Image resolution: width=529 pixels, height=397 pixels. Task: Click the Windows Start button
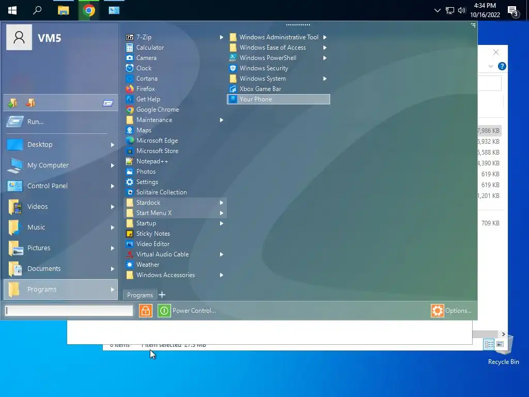click(x=12, y=10)
